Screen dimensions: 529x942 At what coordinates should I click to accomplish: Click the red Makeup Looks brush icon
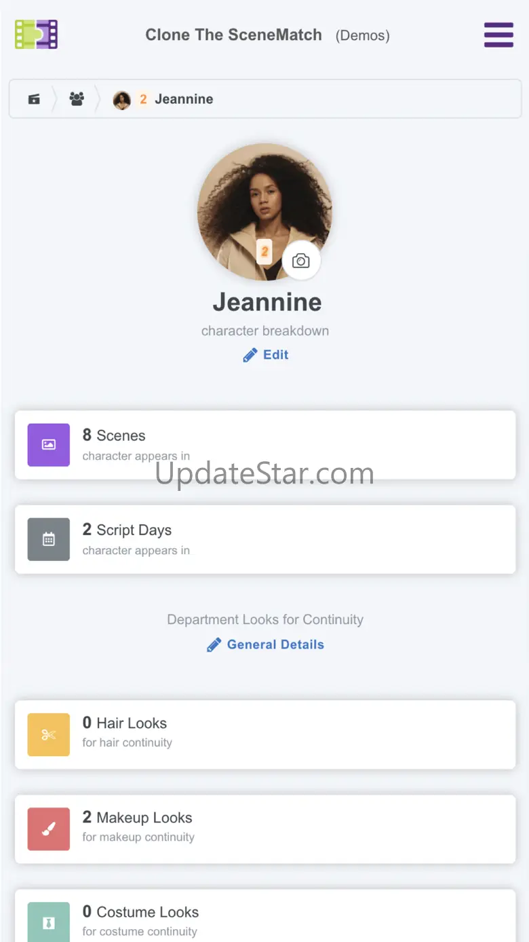coord(48,829)
